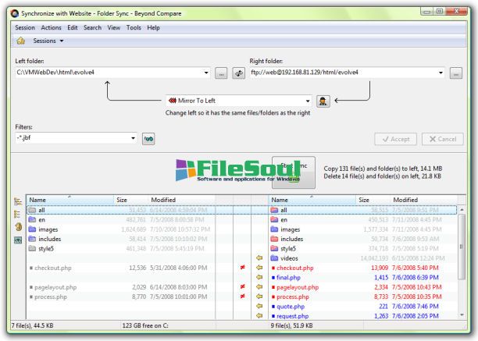Image resolution: width=478 pixels, height=341 pixels.
Task: Click the top icon in the left sidebar
Action: (18, 201)
